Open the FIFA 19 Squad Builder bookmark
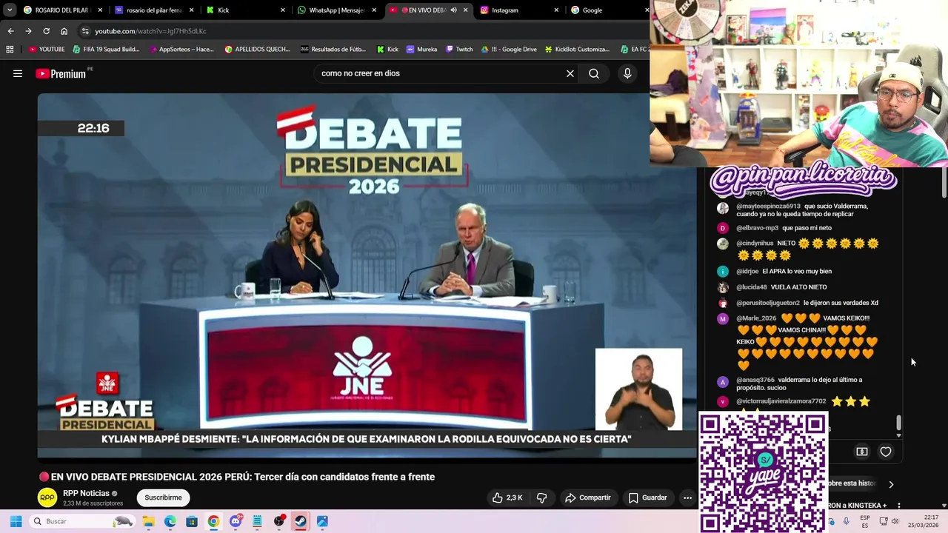 click(106, 49)
